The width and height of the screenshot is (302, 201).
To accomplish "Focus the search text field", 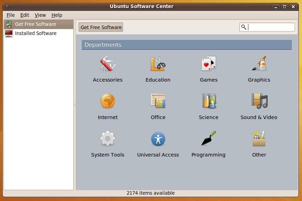I will [271, 27].
